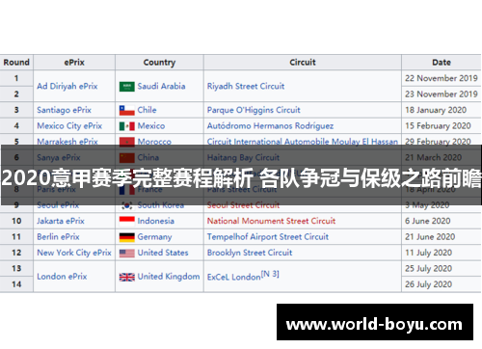Click the N 3 footnote reference
Viewport: 482px width, 349px height.
(x=270, y=274)
